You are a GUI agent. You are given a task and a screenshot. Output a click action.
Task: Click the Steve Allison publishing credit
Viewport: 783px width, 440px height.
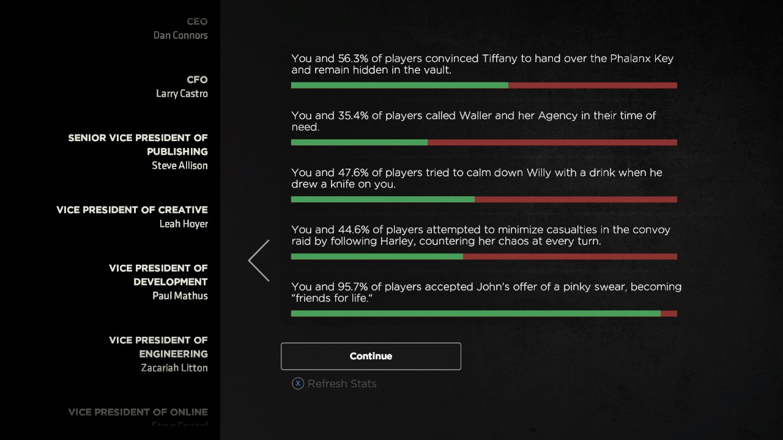click(138, 152)
